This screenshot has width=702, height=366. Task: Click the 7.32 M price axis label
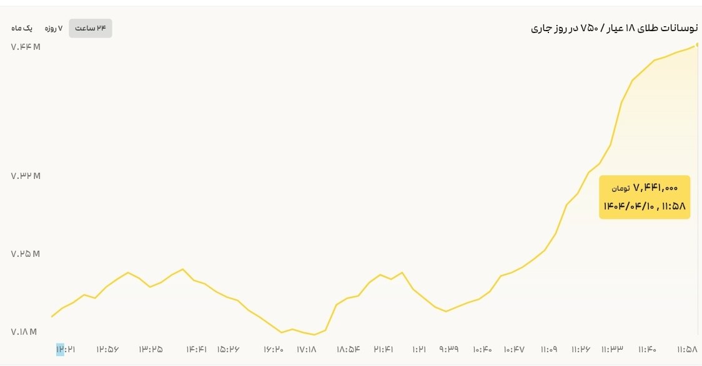coord(26,176)
